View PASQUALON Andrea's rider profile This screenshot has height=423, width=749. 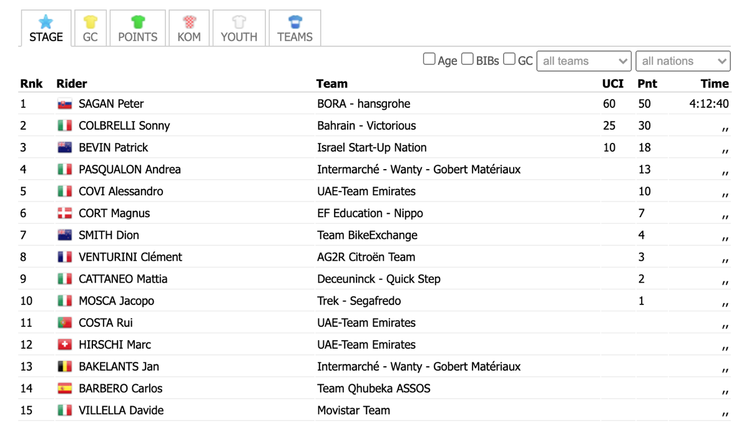(x=130, y=169)
